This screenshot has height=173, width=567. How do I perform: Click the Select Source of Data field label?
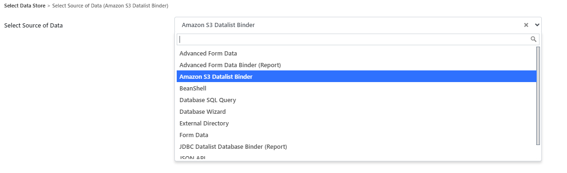pos(34,25)
